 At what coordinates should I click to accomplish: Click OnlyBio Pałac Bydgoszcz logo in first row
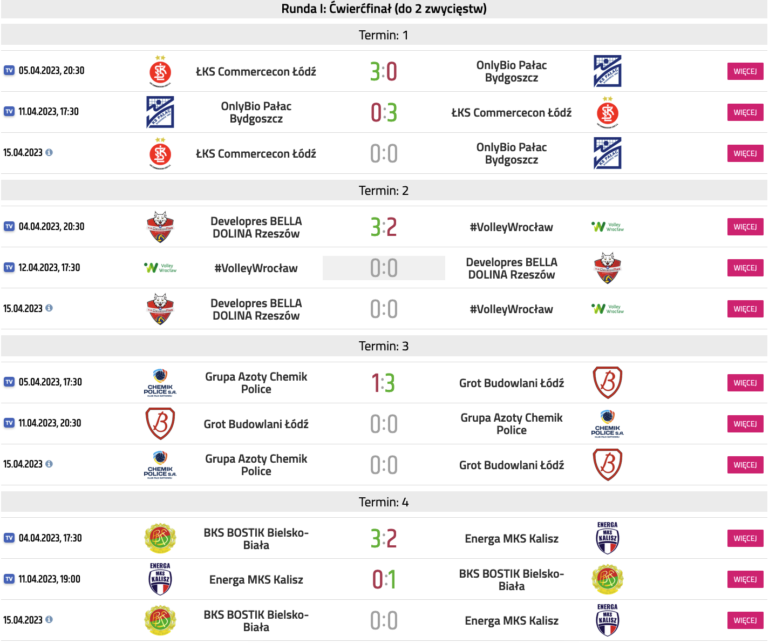pos(607,71)
